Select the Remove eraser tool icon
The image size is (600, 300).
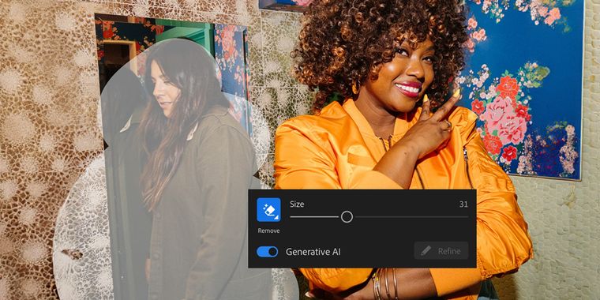click(268, 210)
